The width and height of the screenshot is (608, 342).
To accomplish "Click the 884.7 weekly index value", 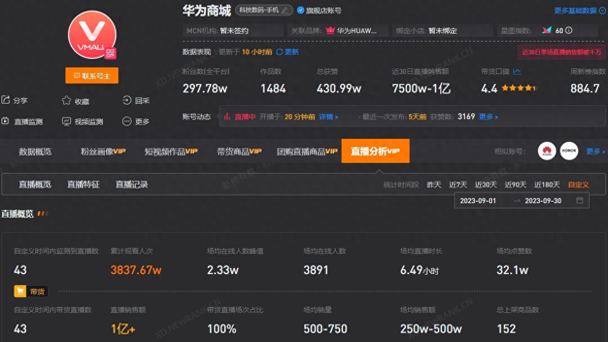I will [585, 89].
